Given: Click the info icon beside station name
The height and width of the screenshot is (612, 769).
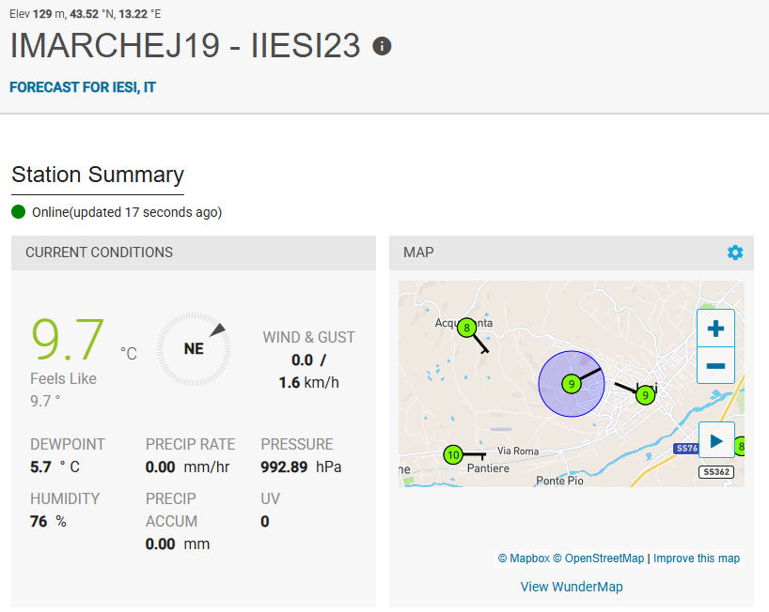Looking at the screenshot, I should click(x=382, y=46).
